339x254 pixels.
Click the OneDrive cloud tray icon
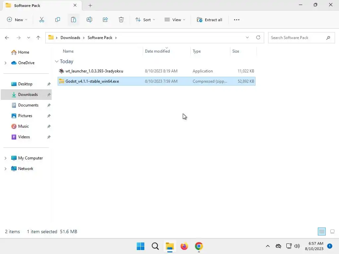278,246
